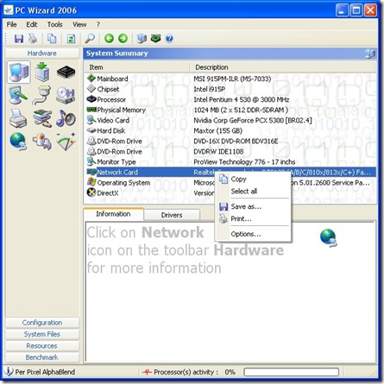Select DVD-Rom Drive row with DVDRW IDE1108
Screen dimensions: 384x384
coord(230,151)
